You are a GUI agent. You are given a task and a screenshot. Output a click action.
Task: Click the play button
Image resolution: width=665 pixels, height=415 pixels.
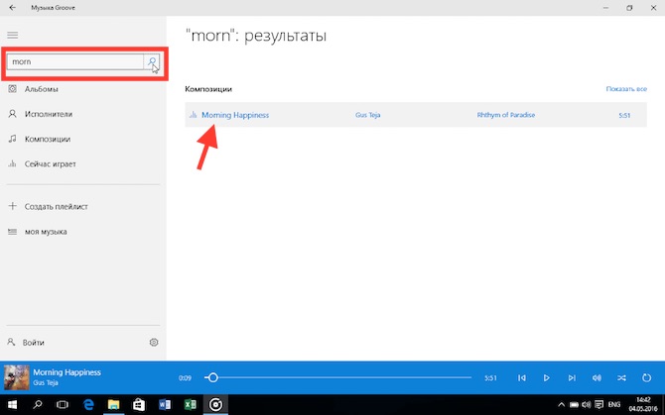point(547,377)
